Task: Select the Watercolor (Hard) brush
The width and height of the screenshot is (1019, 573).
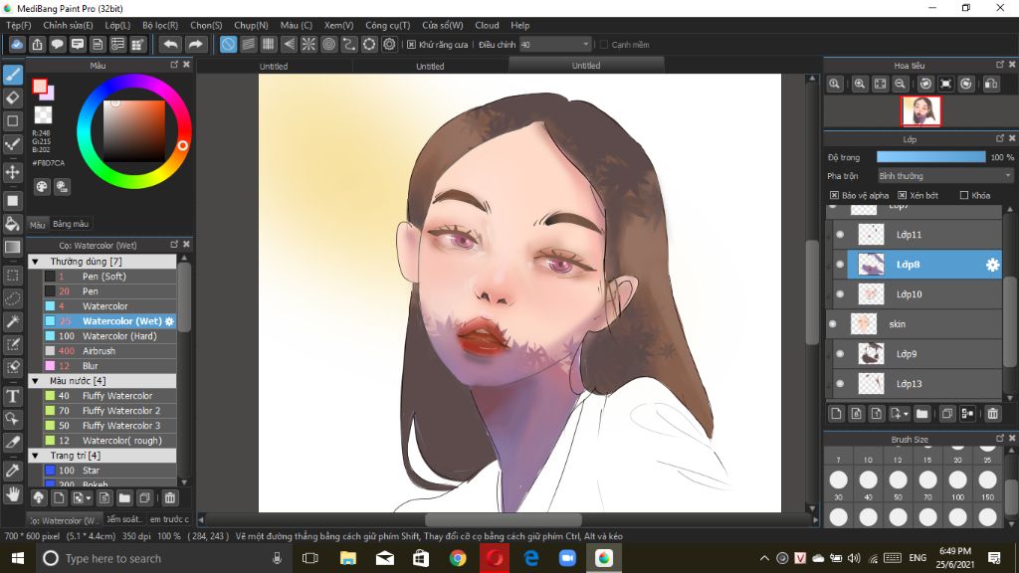Action: [109, 336]
